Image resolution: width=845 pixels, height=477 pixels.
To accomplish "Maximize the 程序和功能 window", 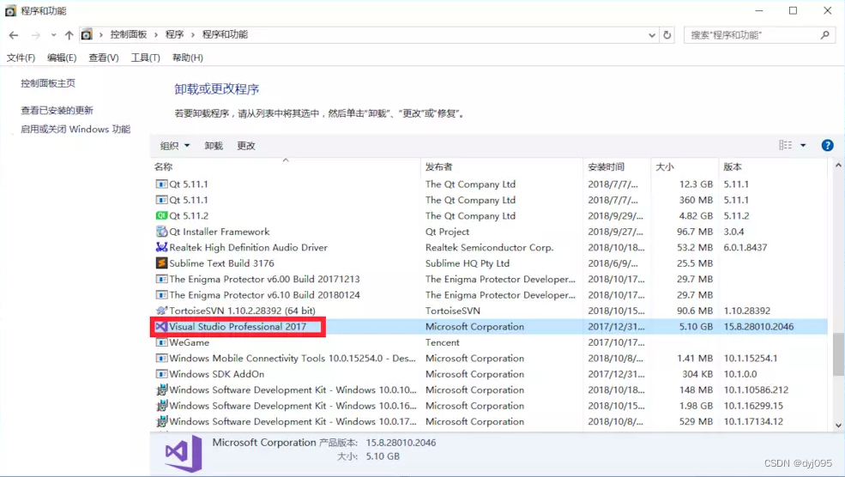I will (793, 11).
